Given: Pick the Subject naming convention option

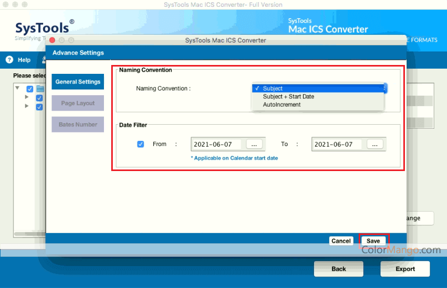Looking at the screenshot, I should (x=272, y=88).
